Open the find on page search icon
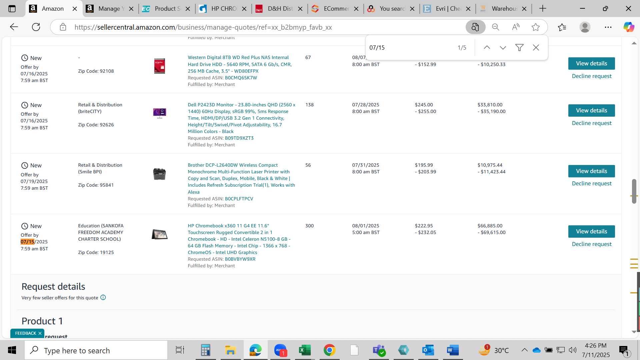 coord(475,27)
